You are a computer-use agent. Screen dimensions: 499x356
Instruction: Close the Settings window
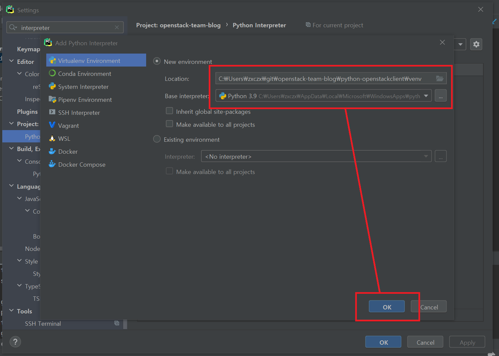click(481, 9)
